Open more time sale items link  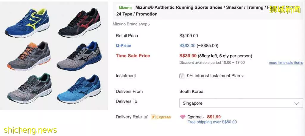[x=286, y=63]
